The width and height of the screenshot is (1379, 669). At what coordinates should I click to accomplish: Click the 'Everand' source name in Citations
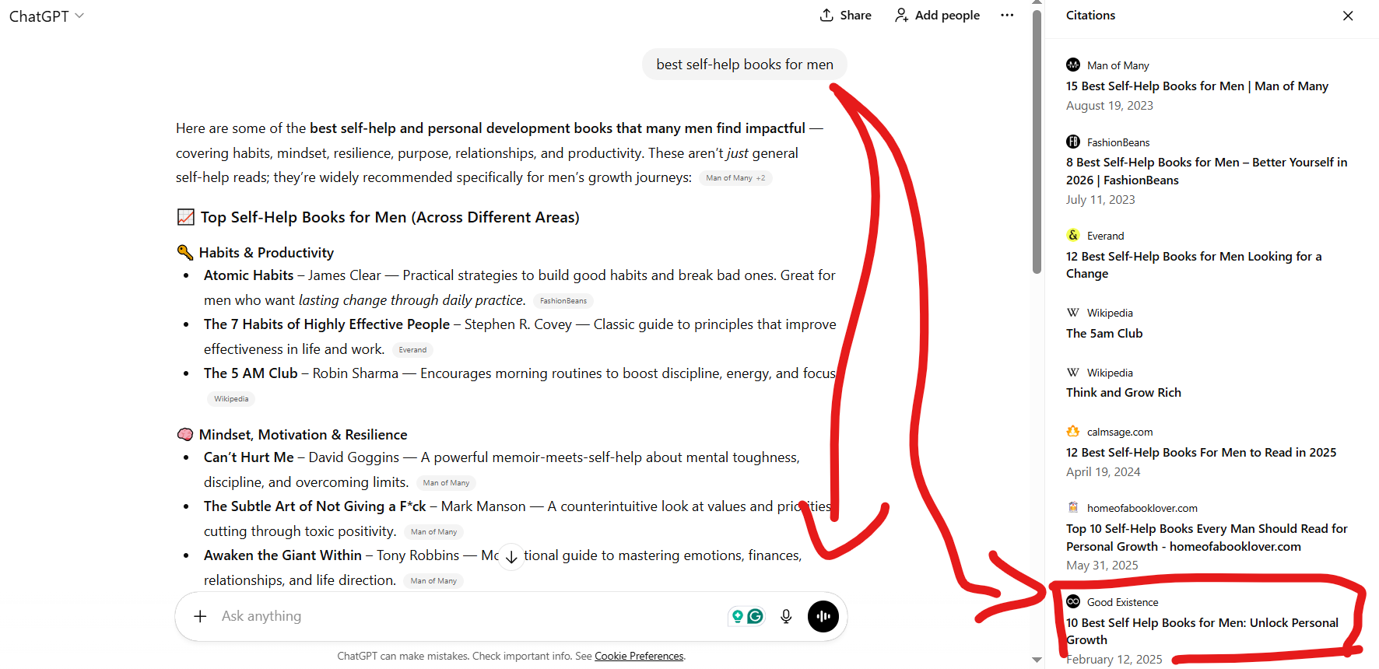tap(1105, 236)
